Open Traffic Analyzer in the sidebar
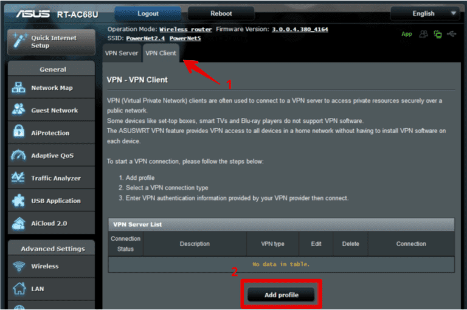Viewport: 467px width, 310px height. pos(52,178)
